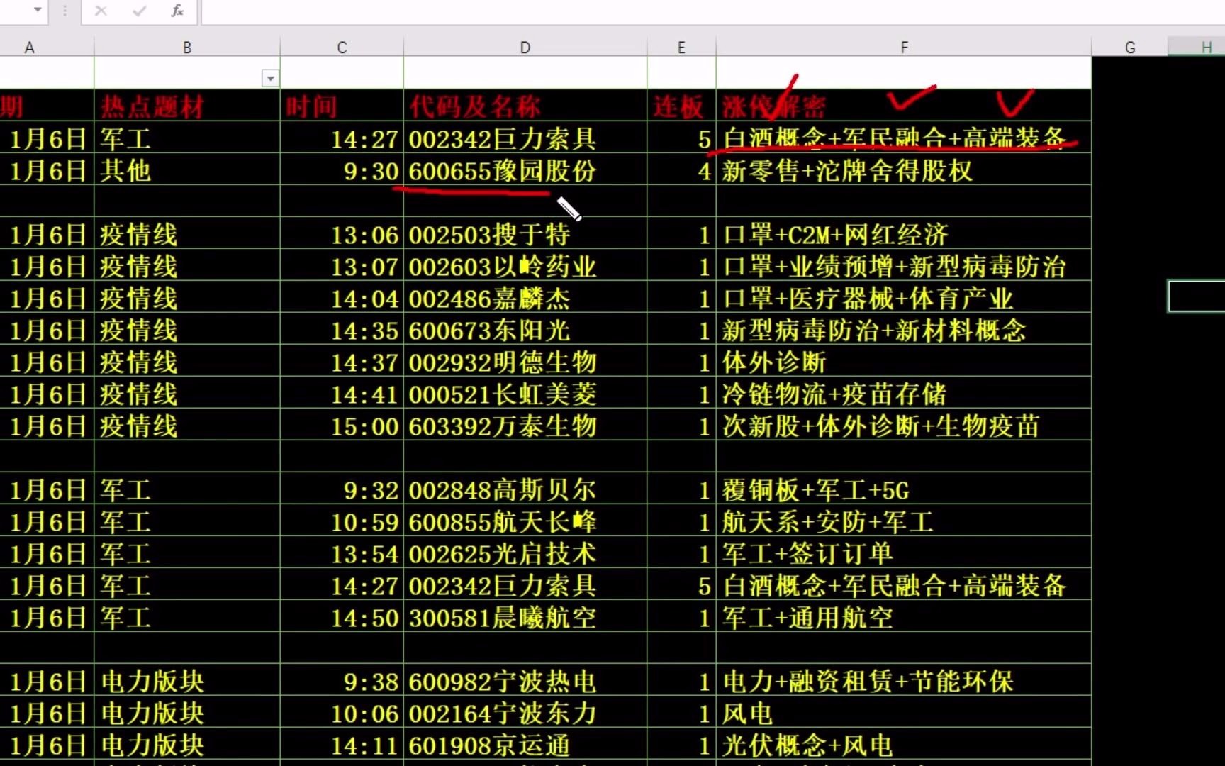Screen dimensions: 1225x766
Task: Select 连板 value 4 for 豫园股份
Action: pyautogui.click(x=681, y=170)
